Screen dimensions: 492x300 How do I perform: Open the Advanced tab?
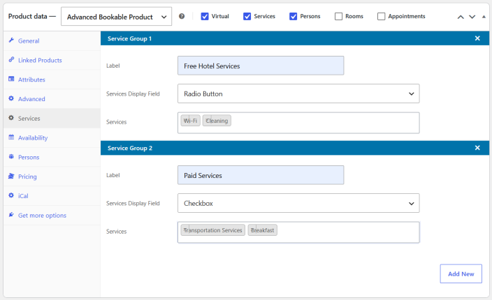point(52,99)
